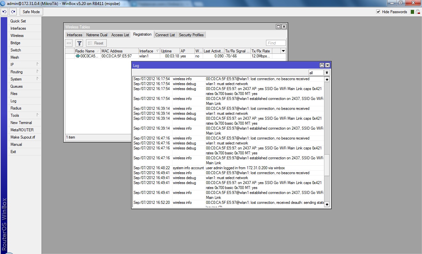Open the Bridge menu item
Image resolution: width=422 pixels, height=254 pixels.
point(25,43)
